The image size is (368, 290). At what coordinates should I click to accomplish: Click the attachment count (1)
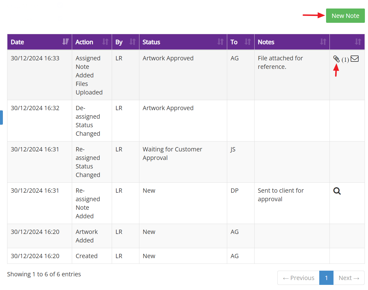tap(345, 59)
